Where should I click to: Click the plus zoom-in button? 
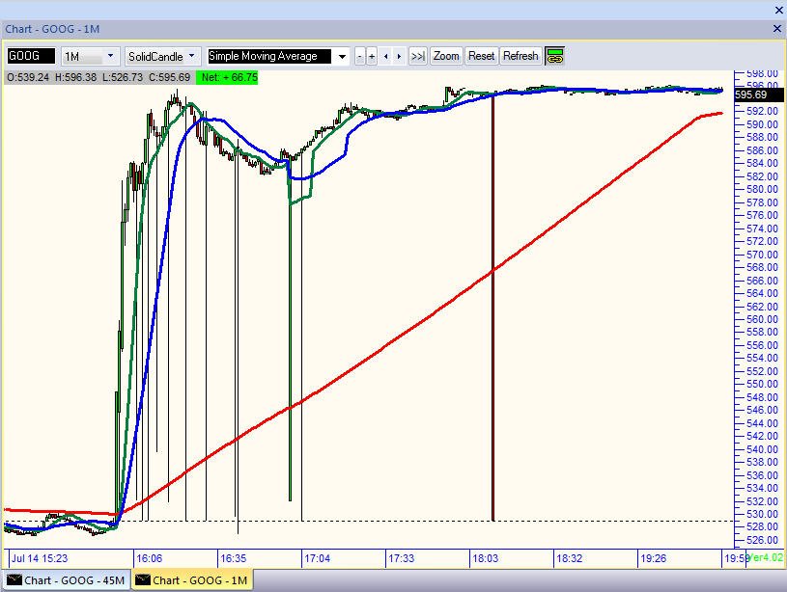tap(373, 56)
